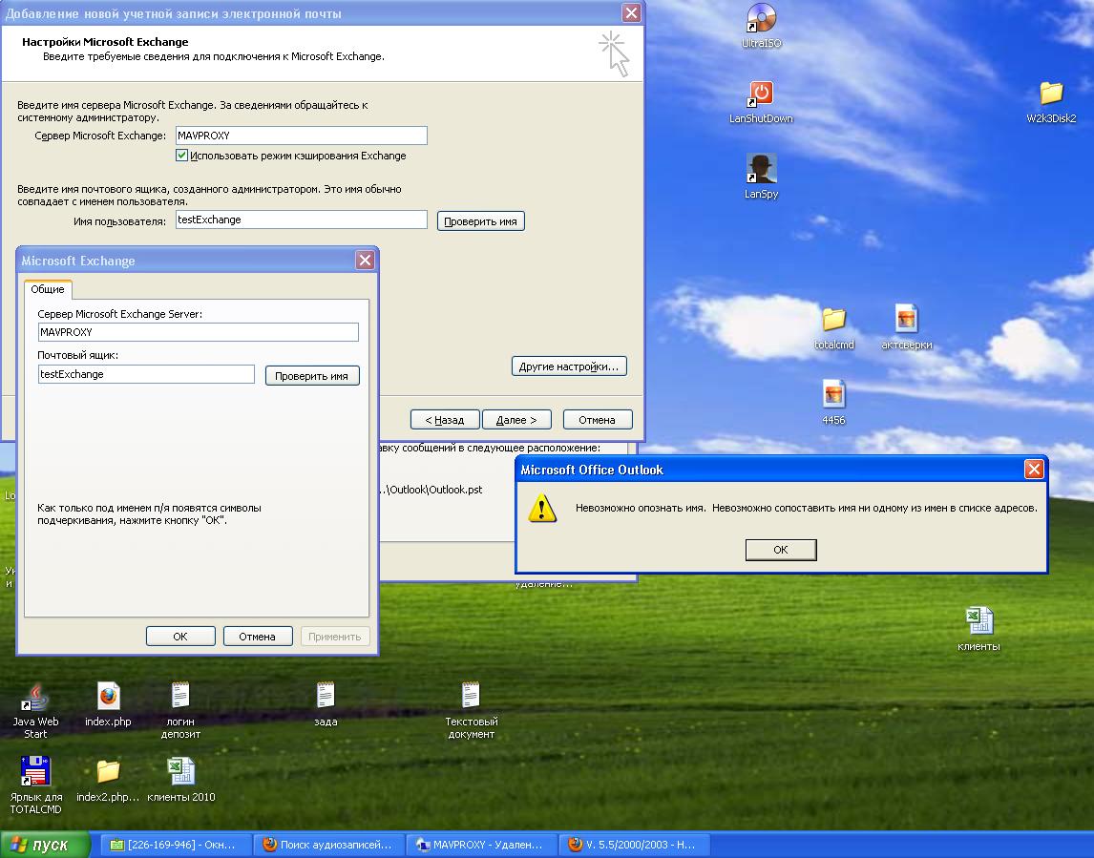Switch to [226-169-946] taskbar window
Viewport: 1094px width, 858px height.
tap(174, 845)
